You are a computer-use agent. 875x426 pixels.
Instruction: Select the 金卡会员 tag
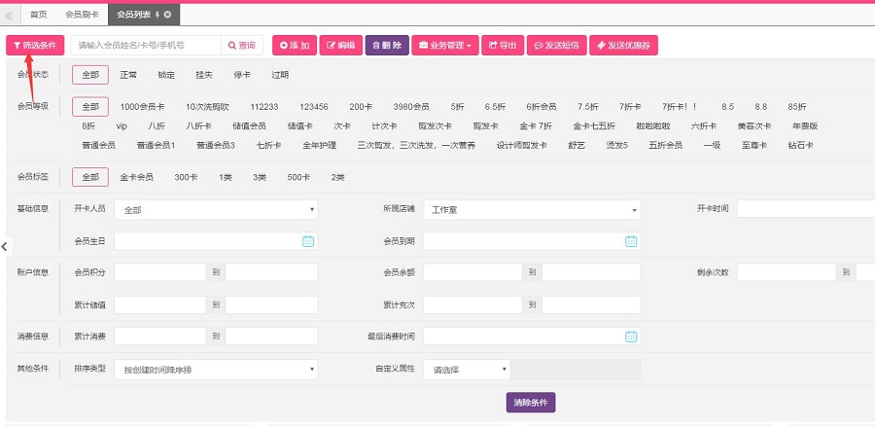[x=137, y=177]
